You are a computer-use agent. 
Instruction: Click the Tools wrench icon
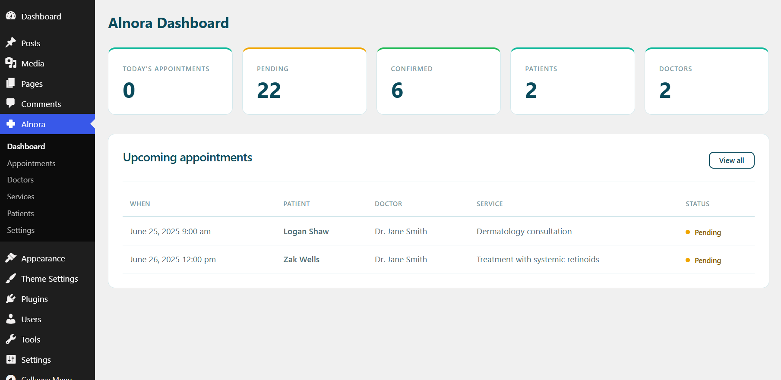pyautogui.click(x=11, y=339)
